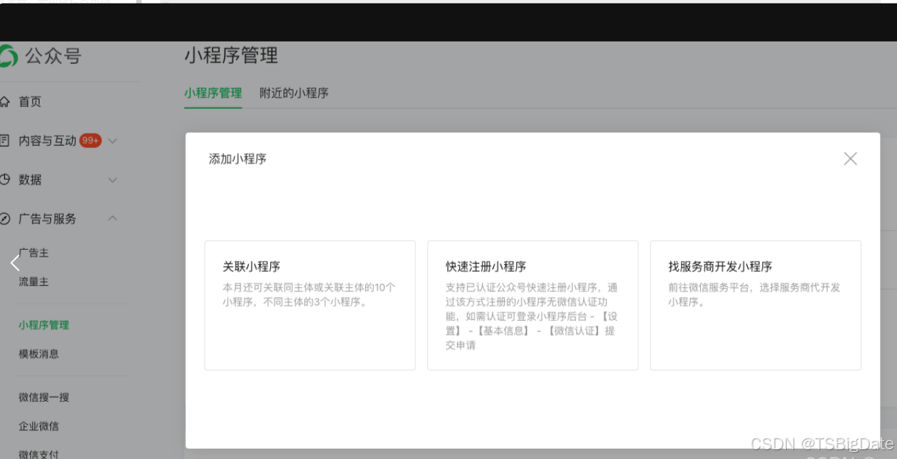
Task: Open 企业微信 in the sidebar
Action: (39, 426)
